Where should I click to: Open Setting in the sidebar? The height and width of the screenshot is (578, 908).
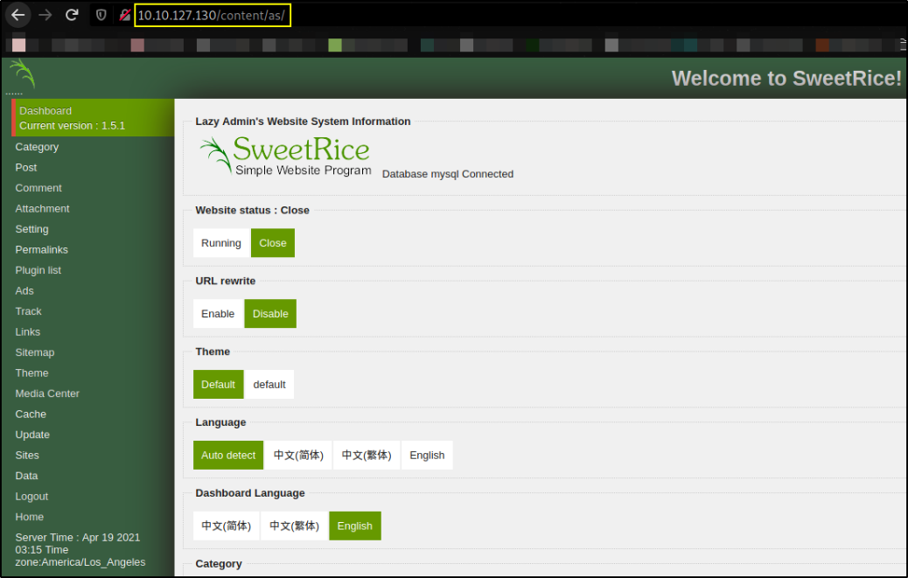tap(31, 229)
